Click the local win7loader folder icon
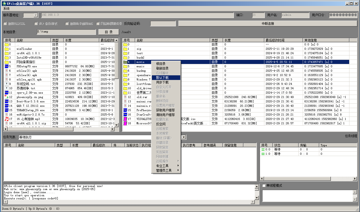Screen dimensions: 360x212 pyautogui.click(x=6, y=49)
